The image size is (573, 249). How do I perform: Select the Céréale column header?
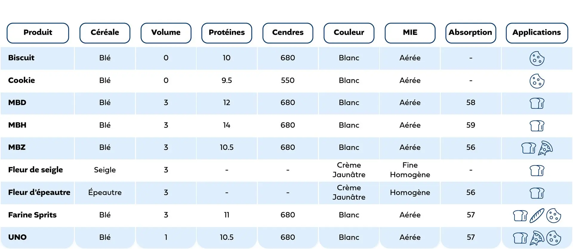pos(105,33)
